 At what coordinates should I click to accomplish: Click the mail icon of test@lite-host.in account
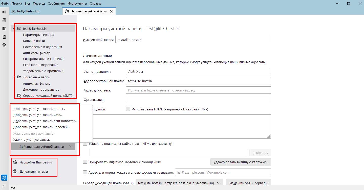pyautogui.click(x=19, y=29)
